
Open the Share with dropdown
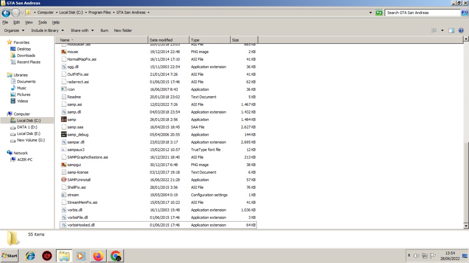pos(82,31)
